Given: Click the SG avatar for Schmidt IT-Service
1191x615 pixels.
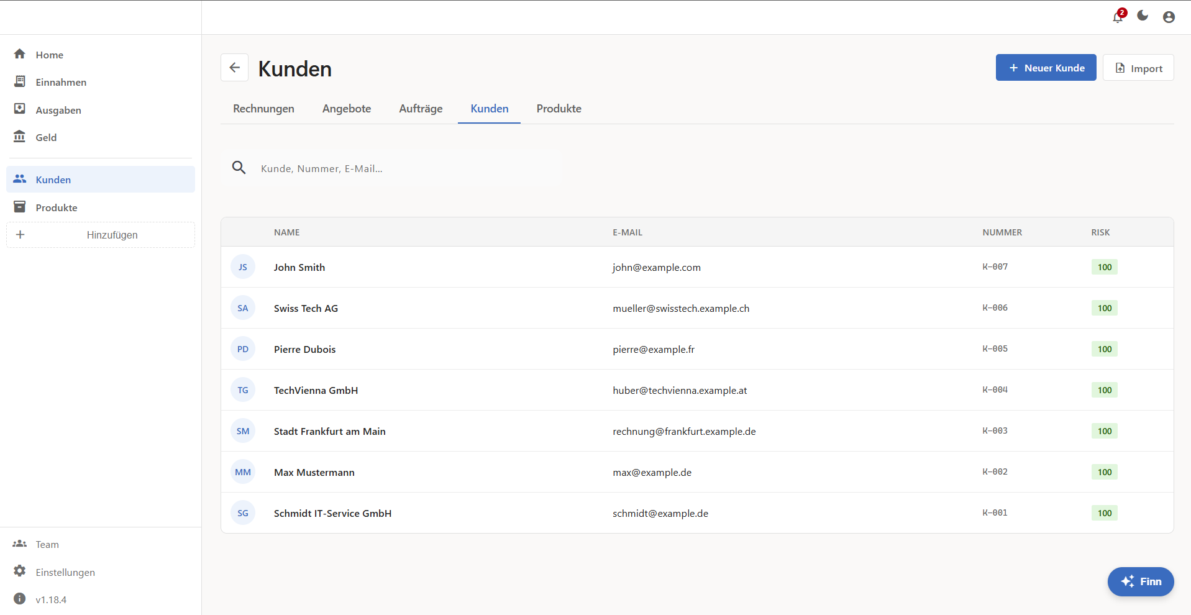Looking at the screenshot, I should coord(243,513).
